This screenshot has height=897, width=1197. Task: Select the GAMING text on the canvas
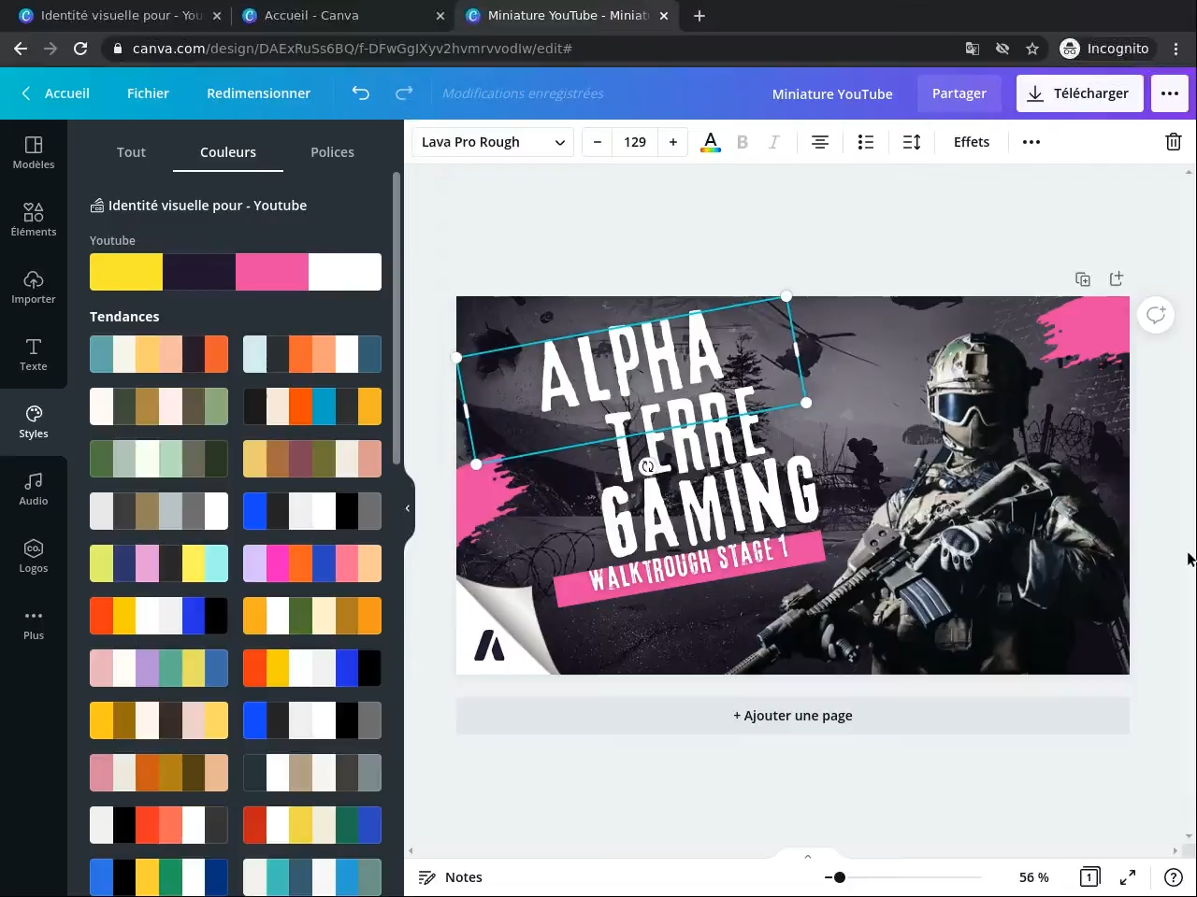(x=711, y=505)
